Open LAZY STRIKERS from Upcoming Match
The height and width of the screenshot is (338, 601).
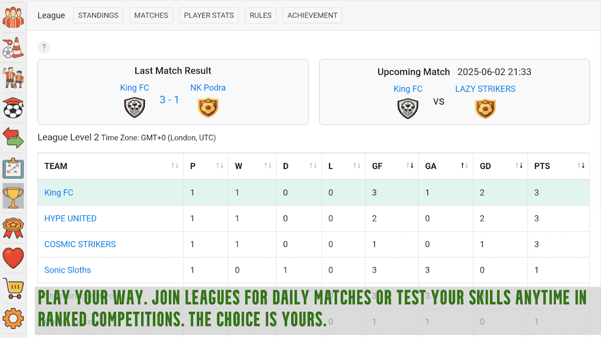click(485, 89)
